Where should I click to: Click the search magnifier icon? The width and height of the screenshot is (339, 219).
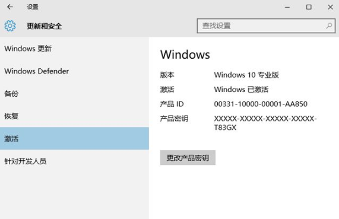[x=329, y=26]
